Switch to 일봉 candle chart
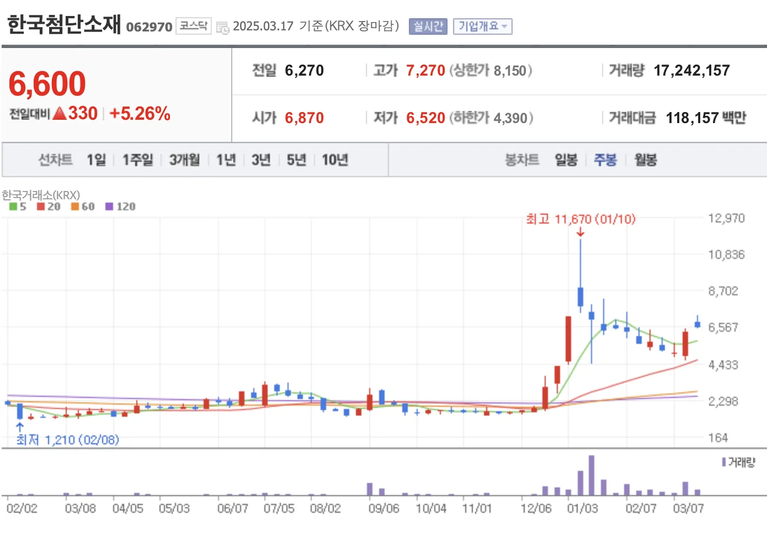767x542 pixels. coord(566,160)
